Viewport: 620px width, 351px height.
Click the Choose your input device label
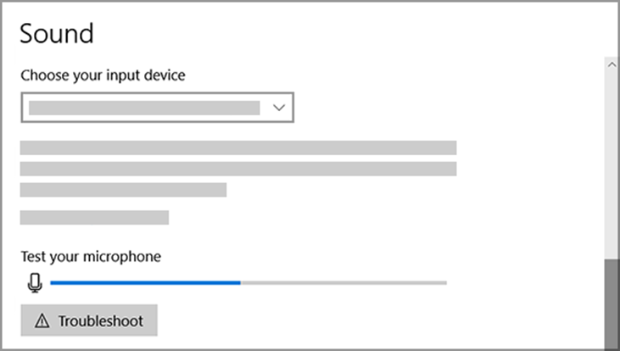click(103, 75)
